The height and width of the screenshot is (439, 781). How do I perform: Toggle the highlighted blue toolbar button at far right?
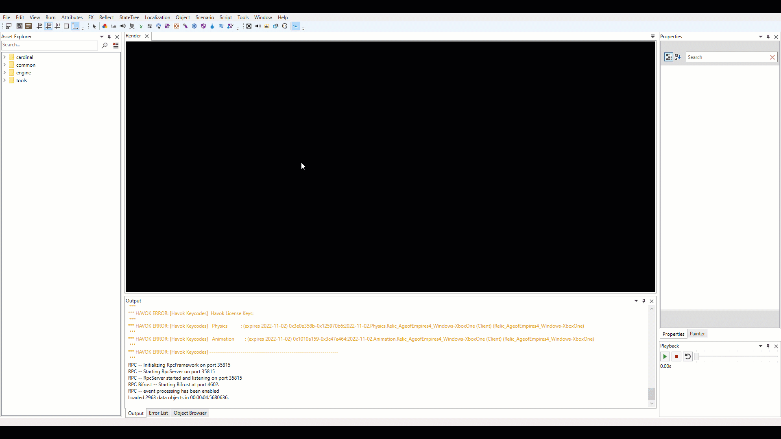click(x=296, y=26)
